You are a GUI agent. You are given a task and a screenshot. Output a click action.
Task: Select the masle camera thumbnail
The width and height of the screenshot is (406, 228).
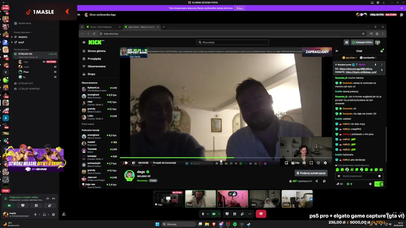tap(297, 199)
